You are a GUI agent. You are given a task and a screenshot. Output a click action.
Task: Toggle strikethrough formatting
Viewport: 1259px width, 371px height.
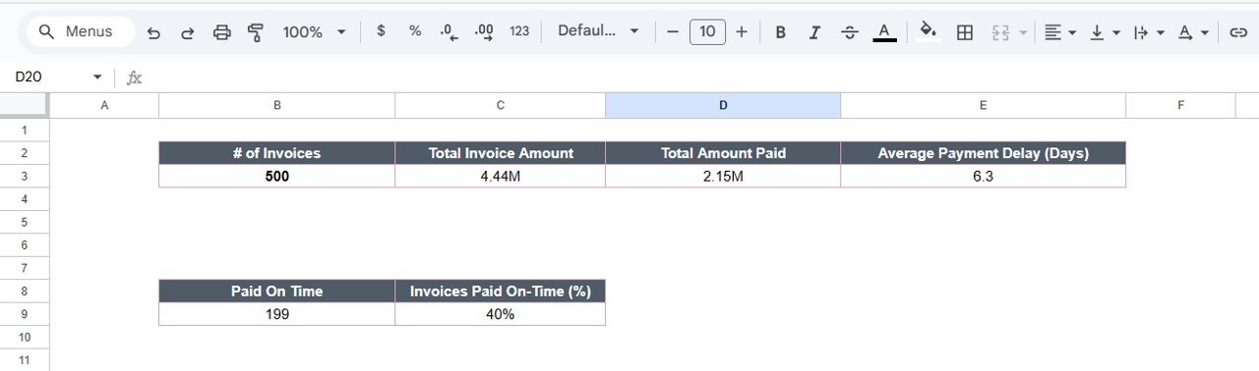point(850,32)
